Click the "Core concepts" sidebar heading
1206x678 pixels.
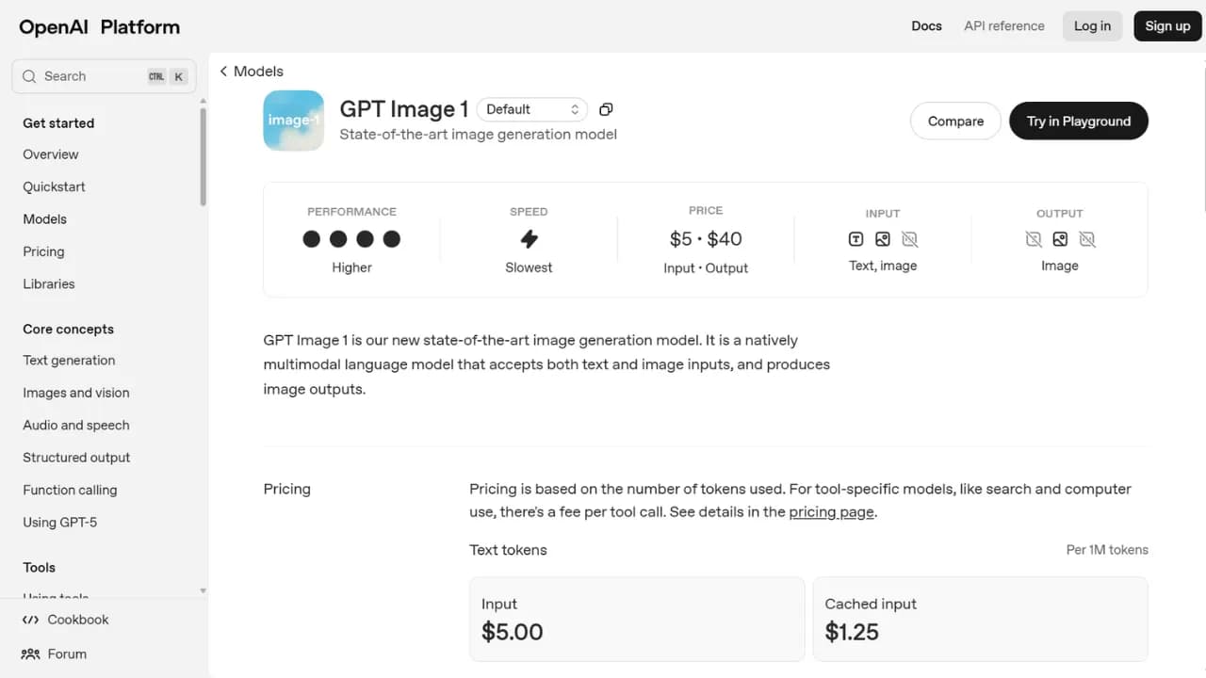click(x=68, y=329)
